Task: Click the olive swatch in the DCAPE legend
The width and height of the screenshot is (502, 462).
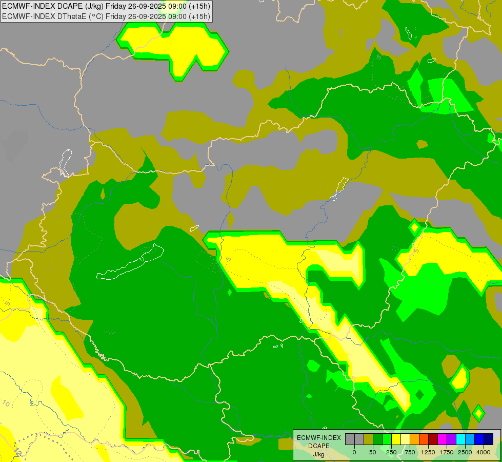Action: [369, 439]
